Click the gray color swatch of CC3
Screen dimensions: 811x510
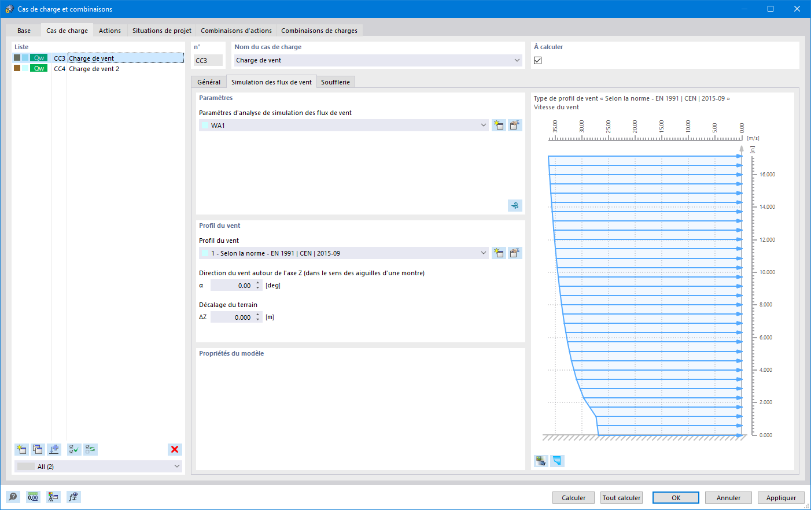pyautogui.click(x=17, y=58)
